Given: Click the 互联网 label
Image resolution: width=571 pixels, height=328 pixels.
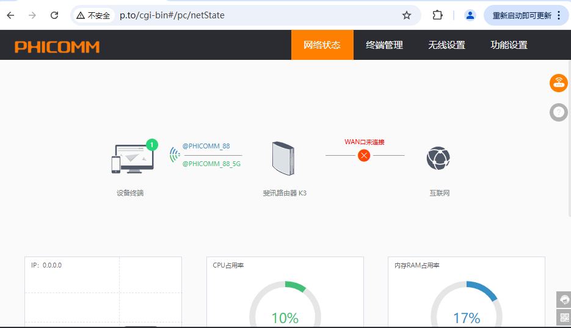Looking at the screenshot, I should 440,193.
